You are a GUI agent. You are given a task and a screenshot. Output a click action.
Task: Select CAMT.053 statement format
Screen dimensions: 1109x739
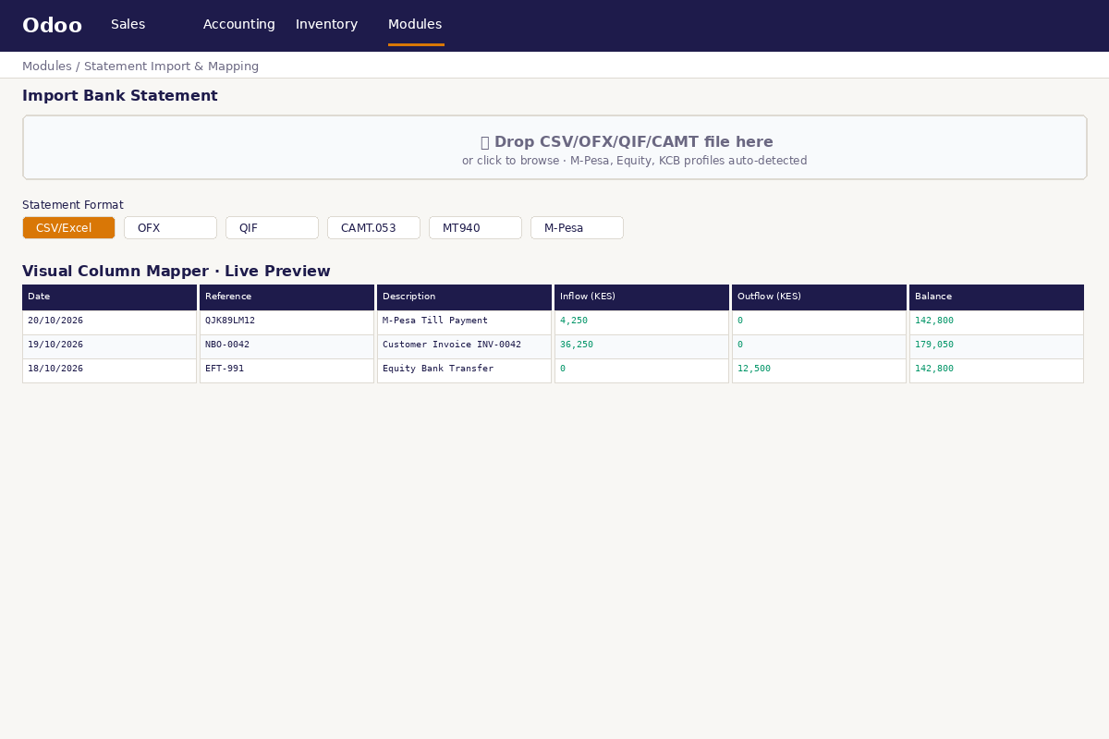pos(373,228)
